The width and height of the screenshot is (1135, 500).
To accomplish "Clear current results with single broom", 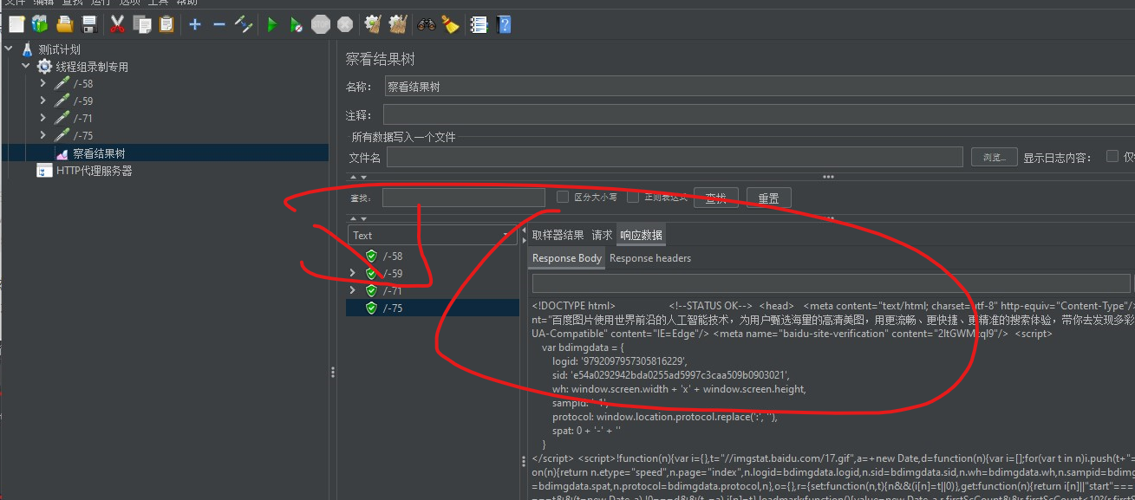I will click(x=373, y=25).
